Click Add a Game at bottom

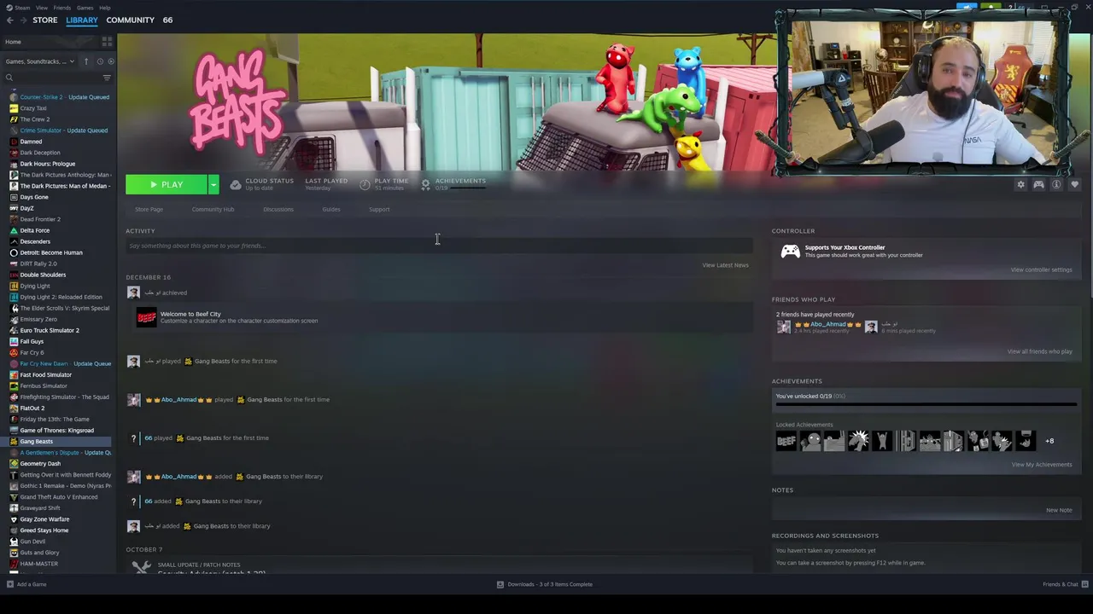pyautogui.click(x=26, y=584)
